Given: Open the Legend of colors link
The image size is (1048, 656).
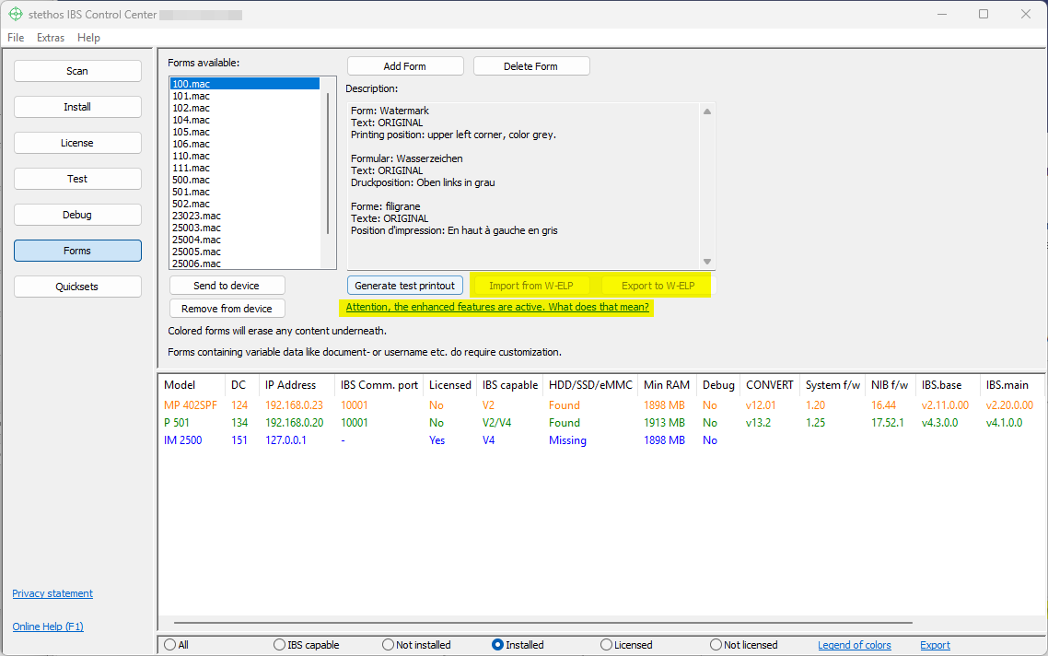Looking at the screenshot, I should click(854, 645).
